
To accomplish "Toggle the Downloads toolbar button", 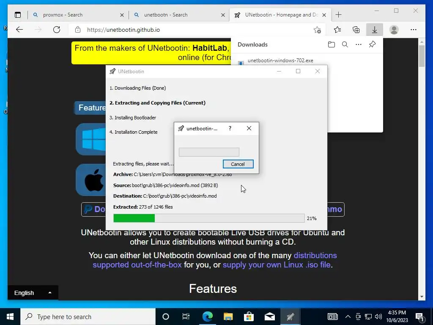I will 375,30.
